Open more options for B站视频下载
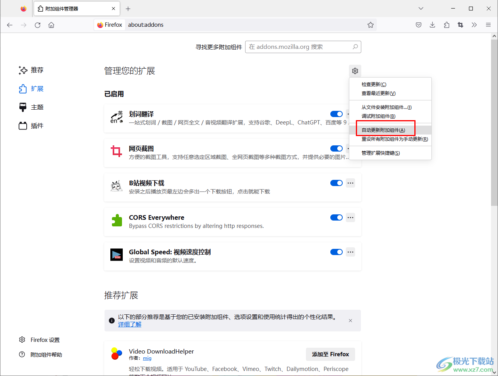 click(x=350, y=183)
